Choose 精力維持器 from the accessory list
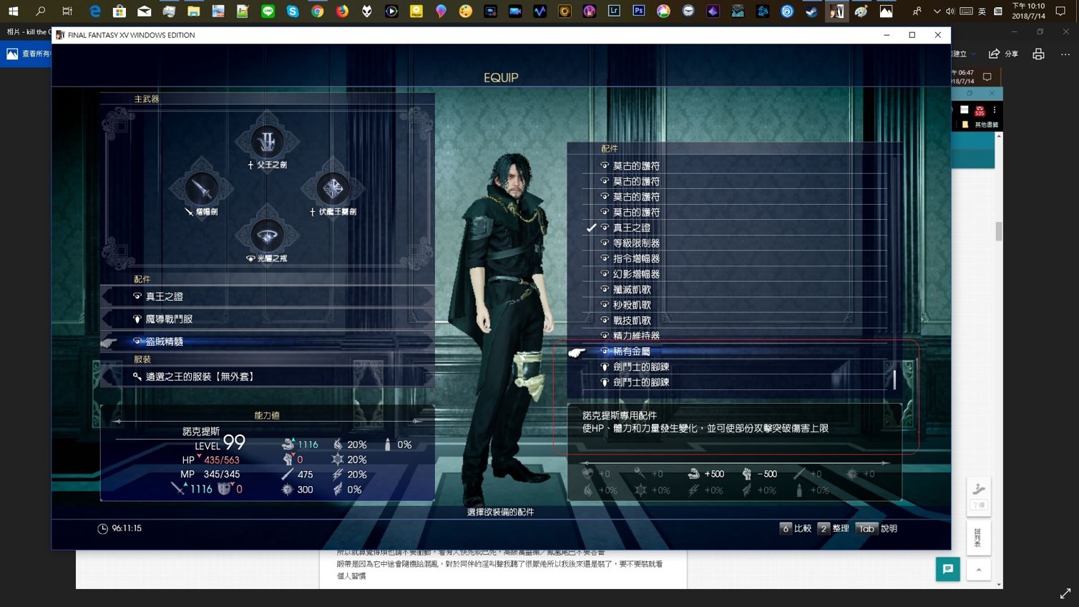Viewport: 1079px width, 607px height. 736,336
